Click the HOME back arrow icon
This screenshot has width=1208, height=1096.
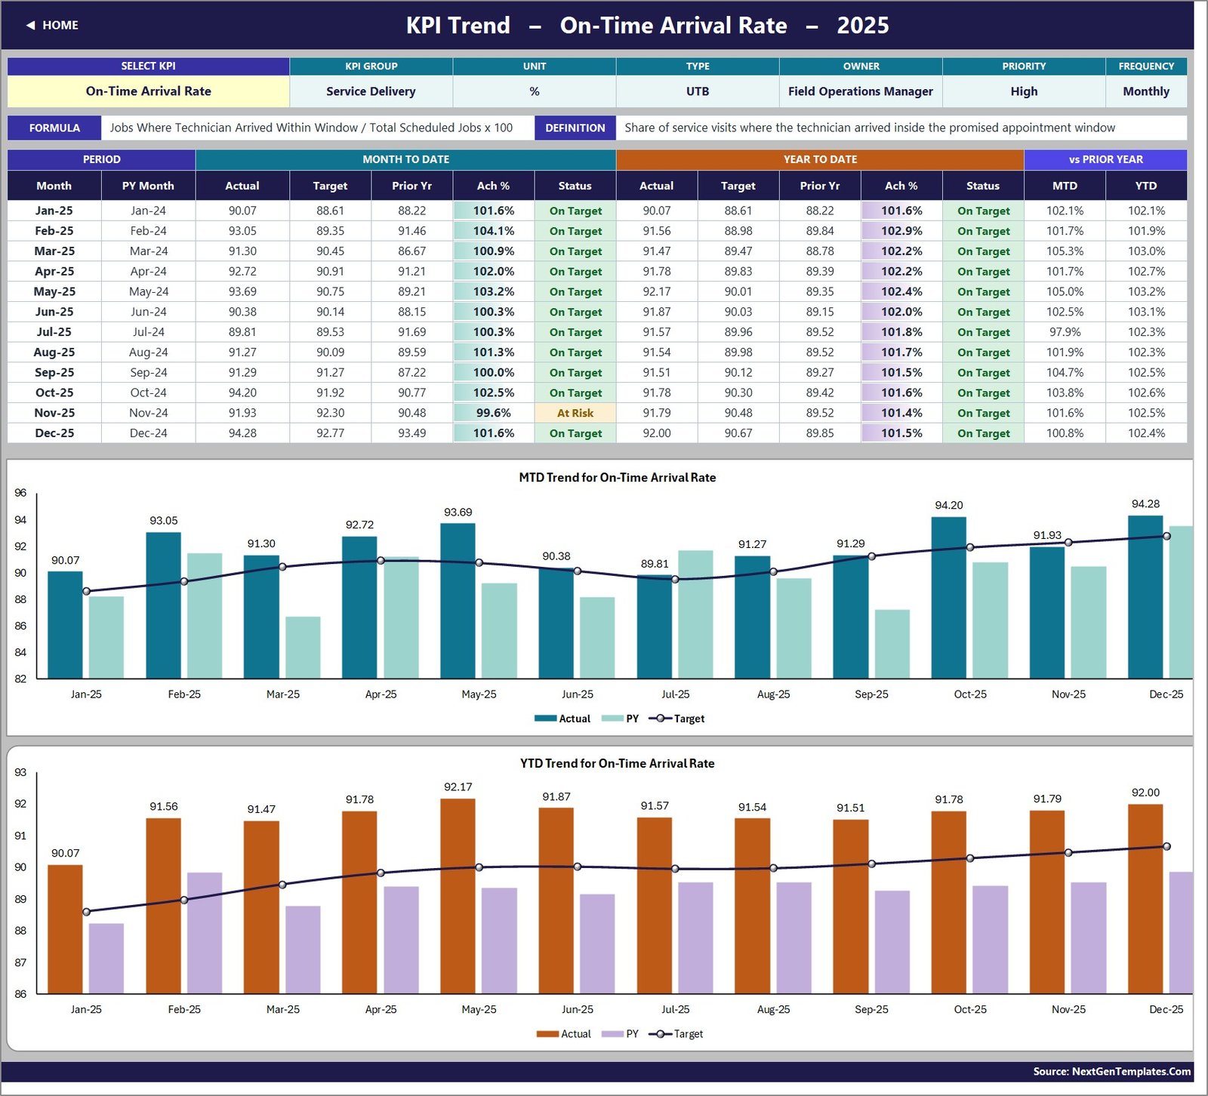30,25
